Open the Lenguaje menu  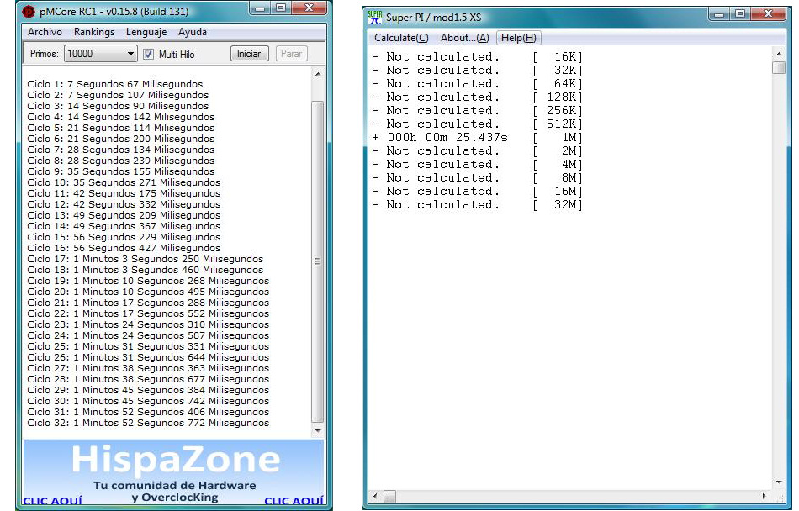point(146,32)
